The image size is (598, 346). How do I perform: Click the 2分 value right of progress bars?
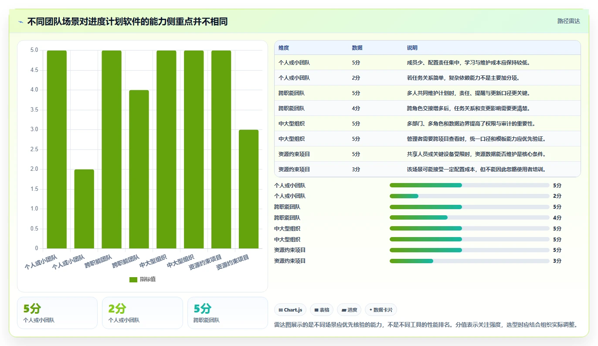point(557,196)
